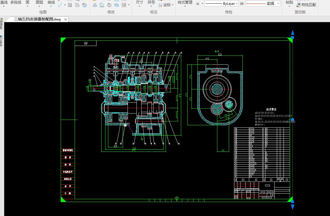Click the 多段线 polyline tool
The width and height of the screenshot is (330, 216).
tap(16, 2)
